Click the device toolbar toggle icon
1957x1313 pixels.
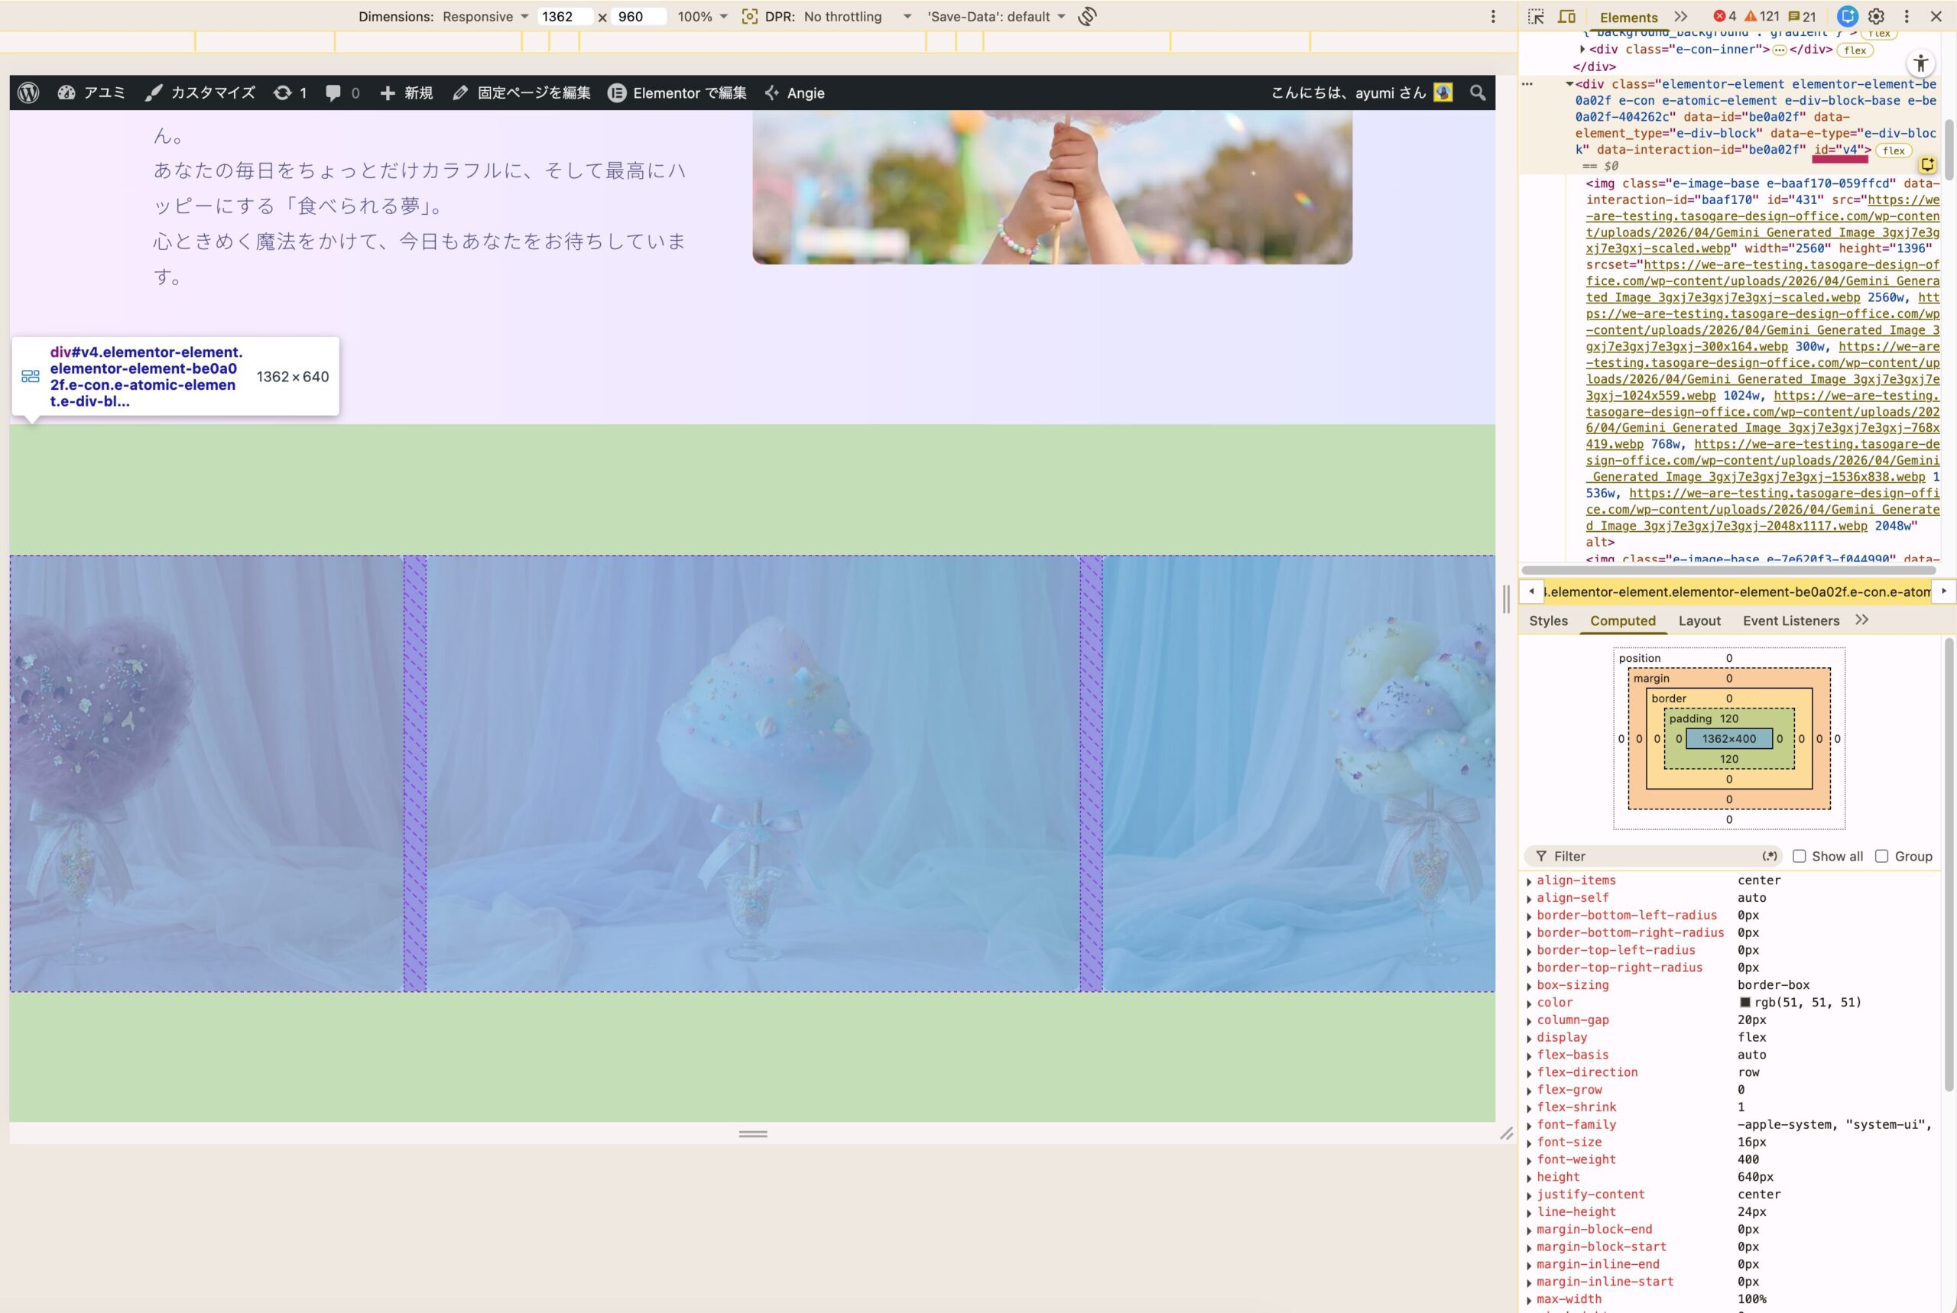(1567, 18)
